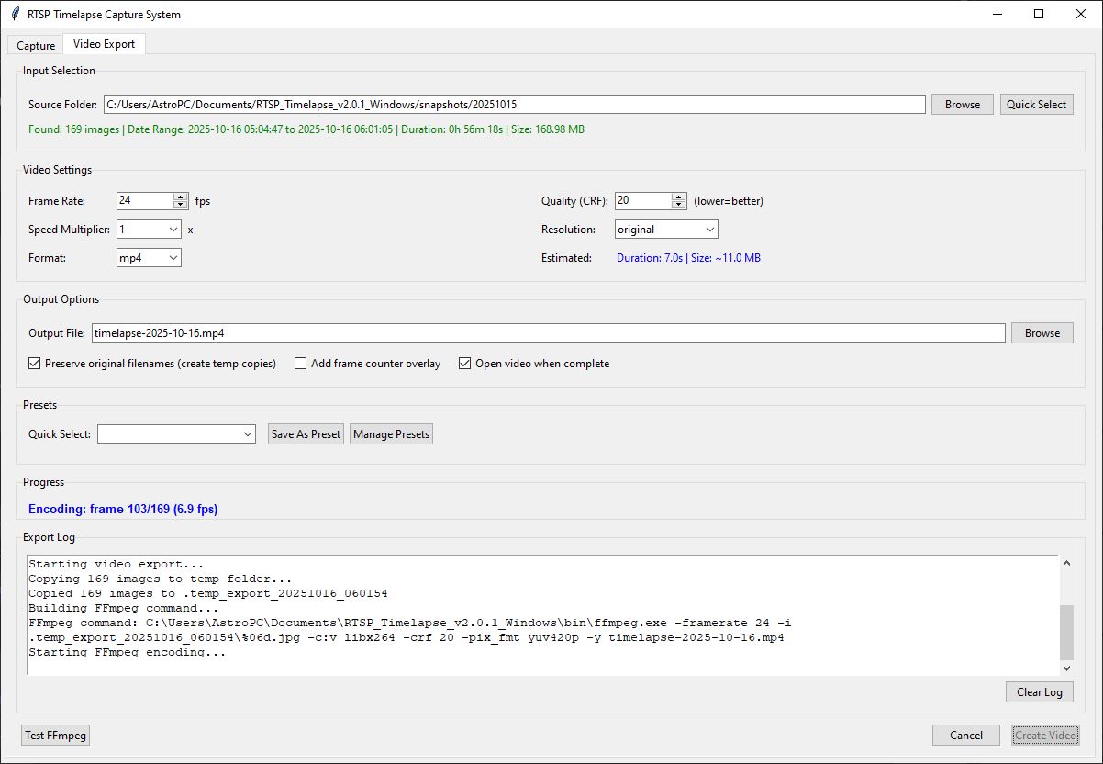Click inside the Output File name field

367,332
